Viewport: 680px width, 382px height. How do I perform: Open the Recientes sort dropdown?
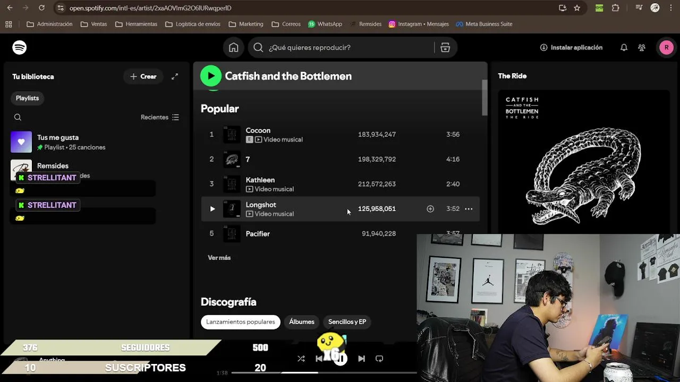160,117
